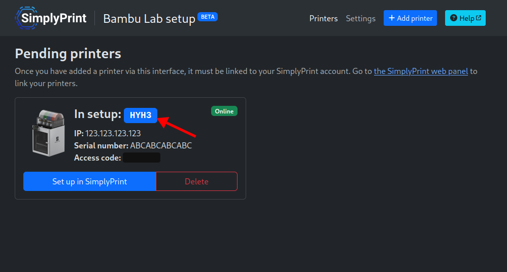
Task: Click the external link icon beside Help
Action: (x=479, y=18)
